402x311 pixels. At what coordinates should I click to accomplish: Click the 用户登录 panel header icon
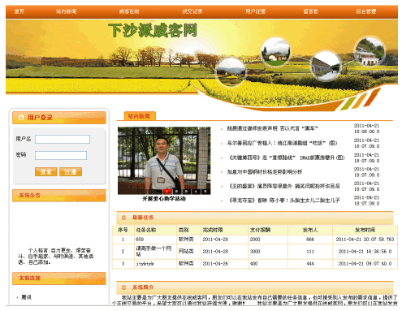[x=21, y=118]
